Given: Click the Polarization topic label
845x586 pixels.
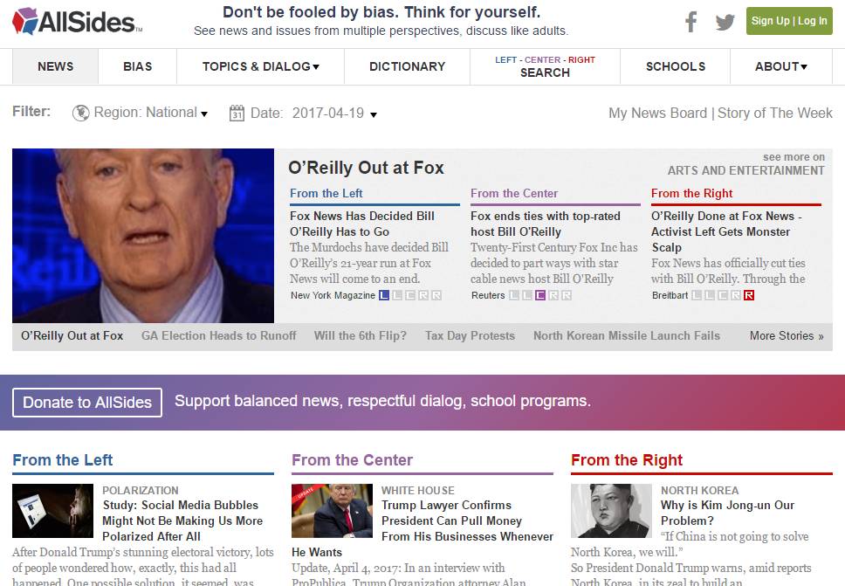Looking at the screenshot, I should click(141, 491).
